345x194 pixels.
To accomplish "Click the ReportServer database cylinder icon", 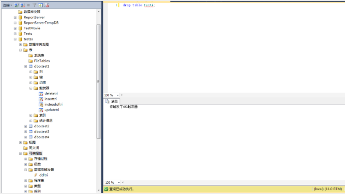I will [20, 17].
